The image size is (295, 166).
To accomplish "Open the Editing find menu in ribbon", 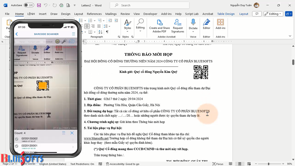I will [x=140, y=25].
